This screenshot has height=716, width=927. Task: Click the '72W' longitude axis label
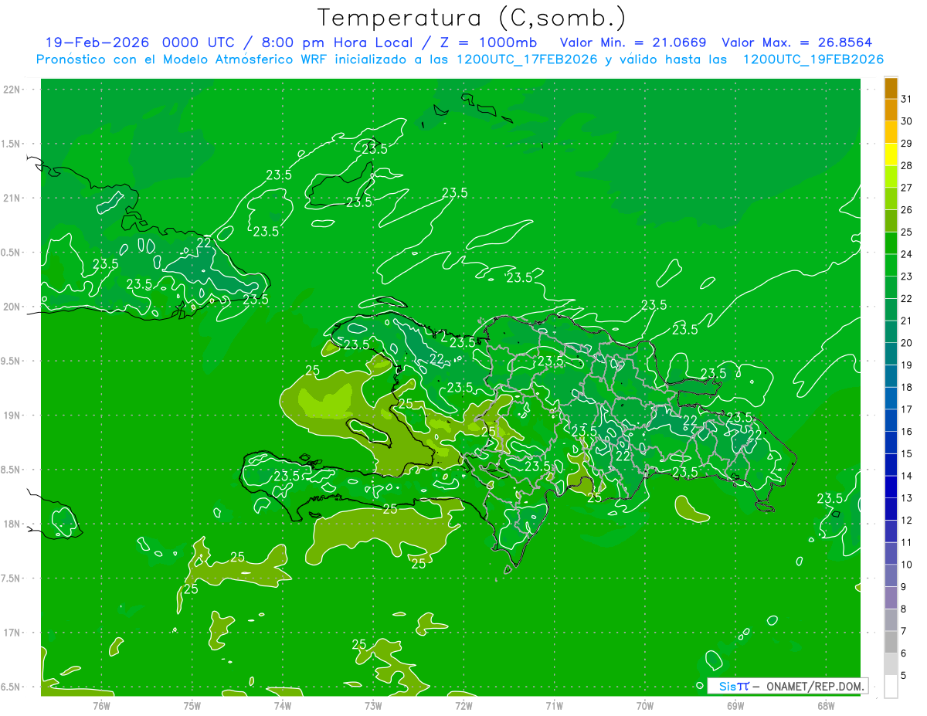point(463,705)
